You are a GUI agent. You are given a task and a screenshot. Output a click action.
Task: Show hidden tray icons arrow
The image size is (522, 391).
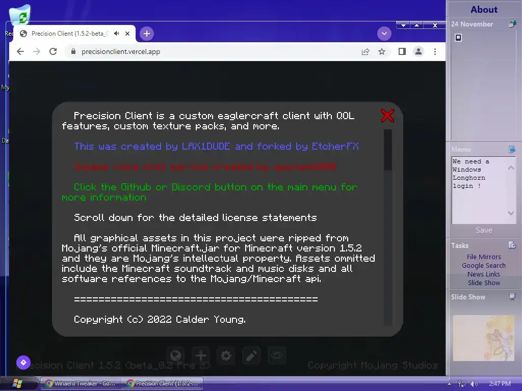click(449, 384)
